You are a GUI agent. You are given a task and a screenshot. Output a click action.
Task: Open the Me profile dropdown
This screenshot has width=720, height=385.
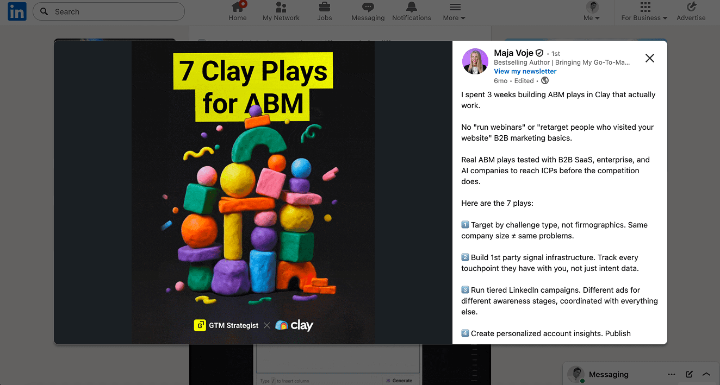point(592,11)
